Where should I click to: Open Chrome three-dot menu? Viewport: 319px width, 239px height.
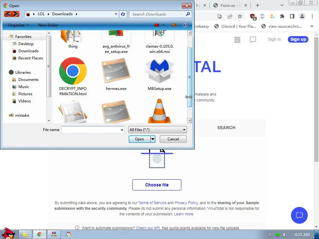click(312, 16)
